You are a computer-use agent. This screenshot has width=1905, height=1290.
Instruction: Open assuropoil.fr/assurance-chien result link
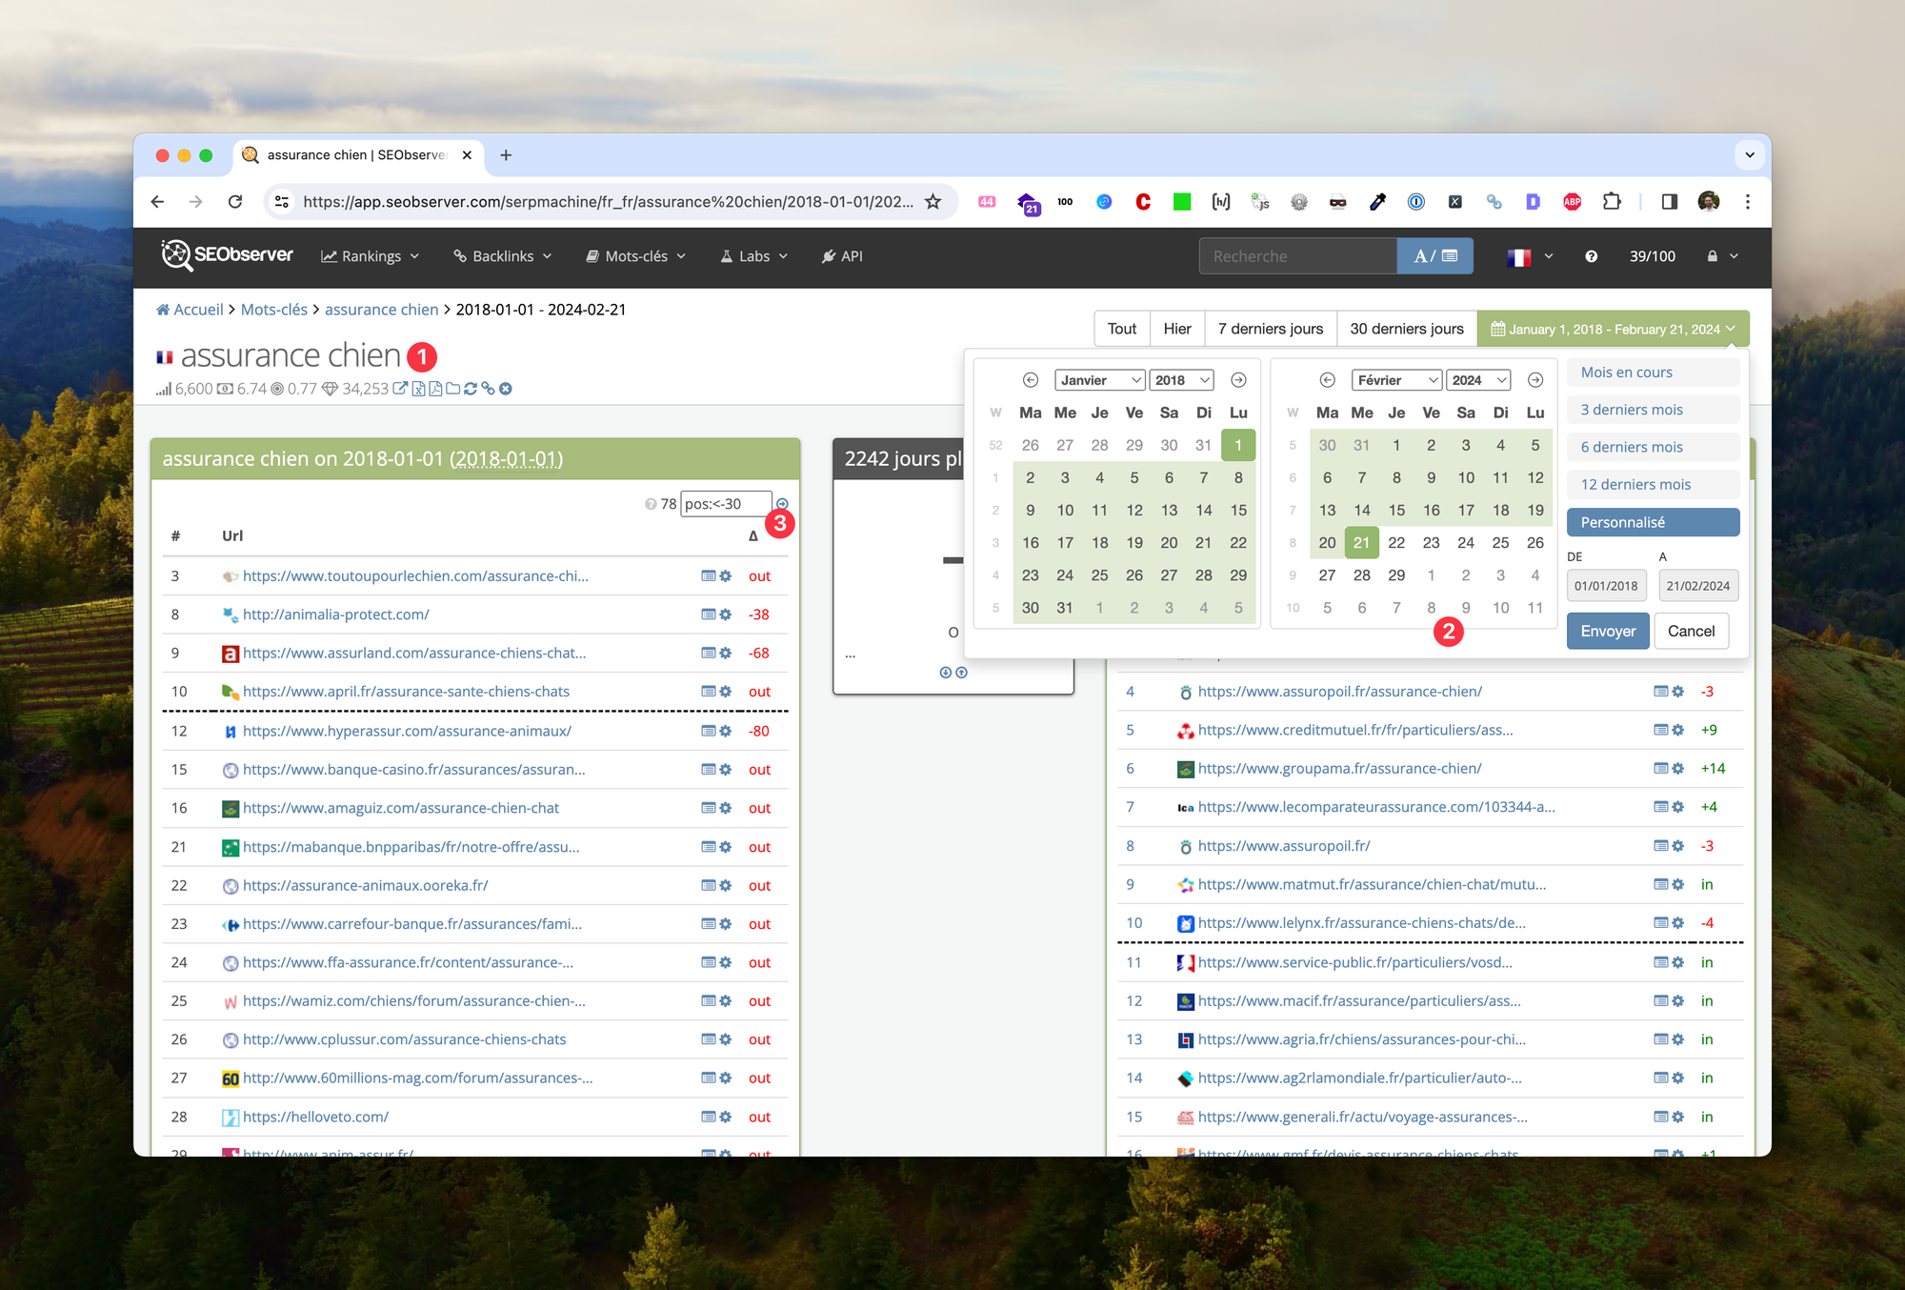click(1340, 692)
